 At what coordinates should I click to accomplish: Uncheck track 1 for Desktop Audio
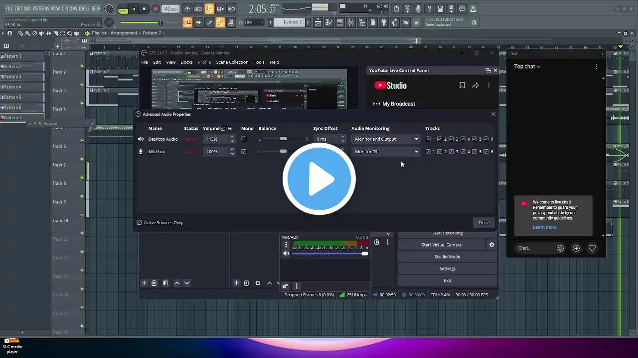(x=428, y=139)
